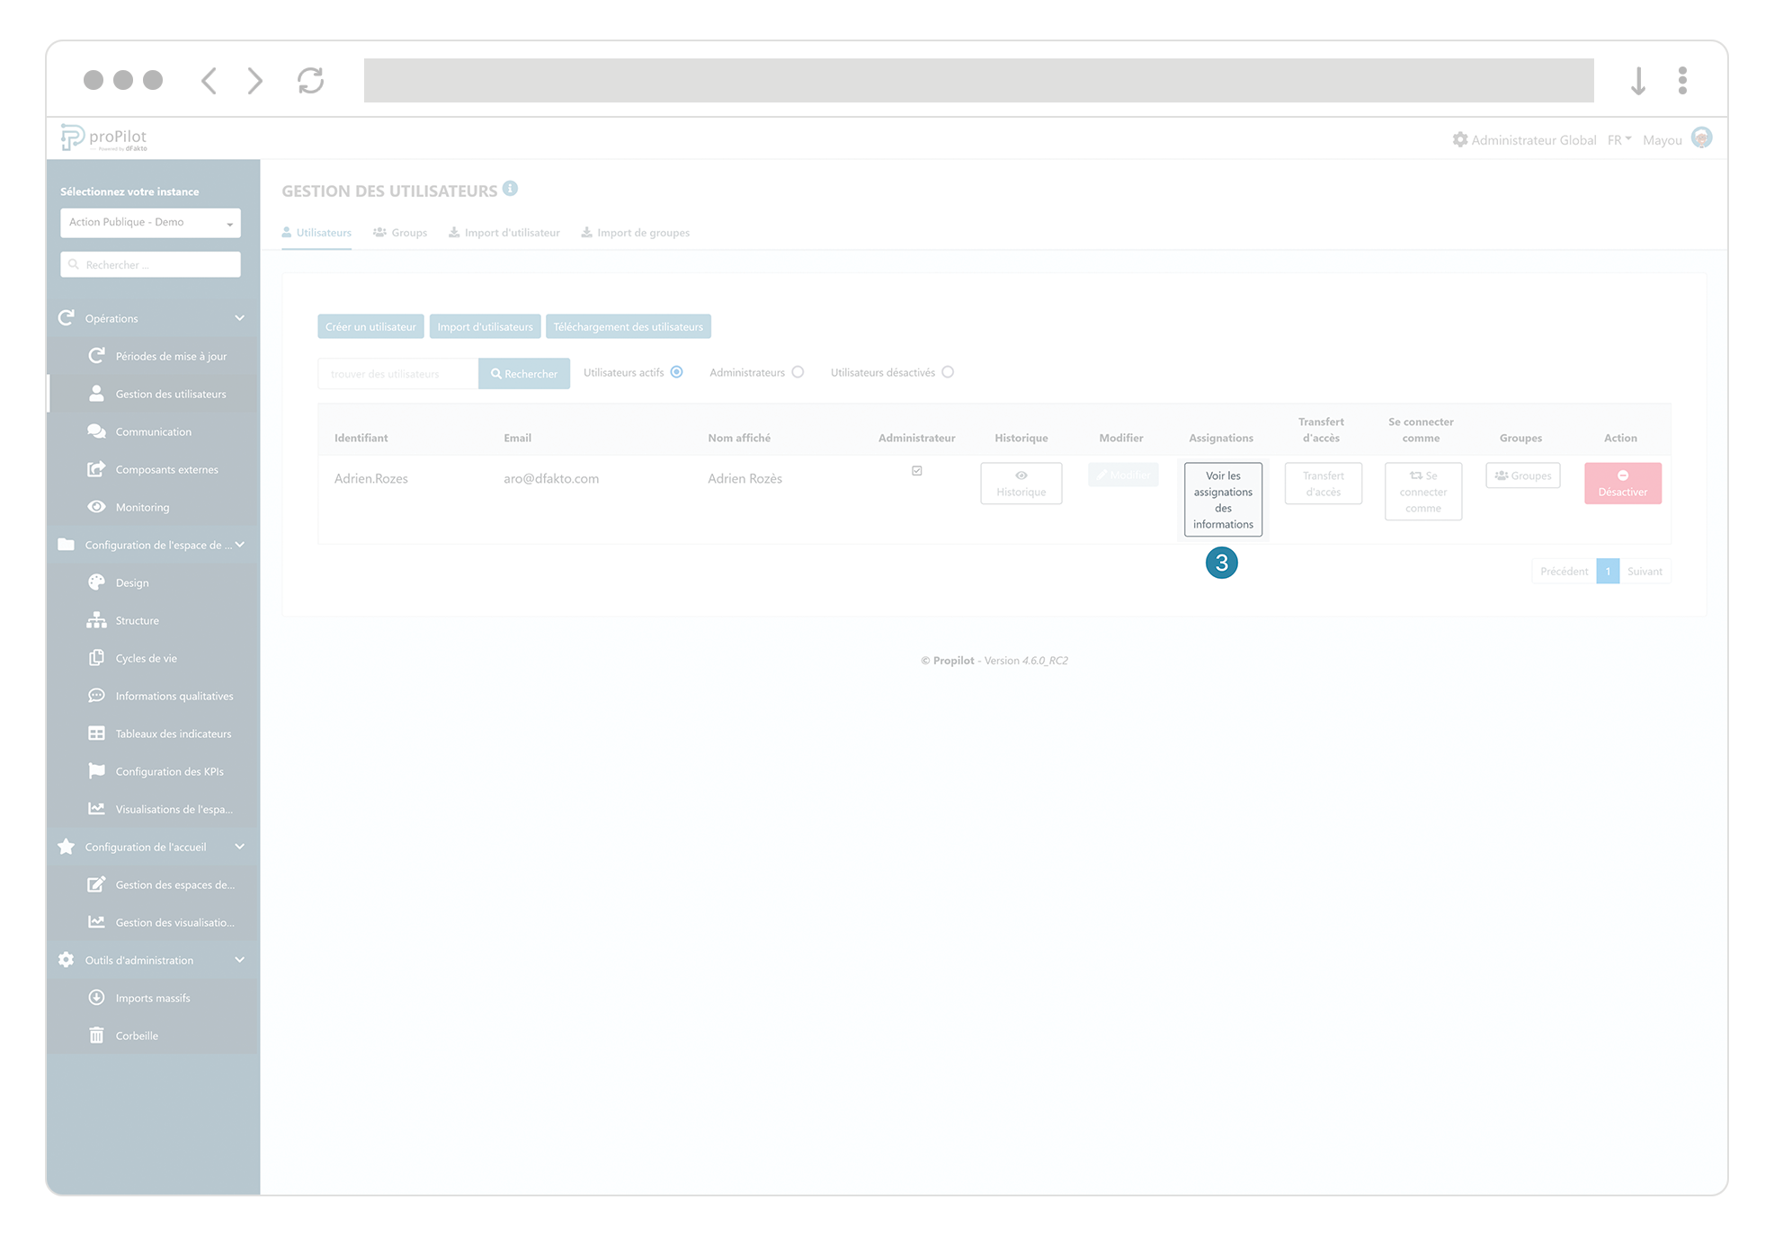Screen dimensions: 1774x1244
Task: Open the Action Publique - Demo instance dropdown
Action: coord(149,222)
